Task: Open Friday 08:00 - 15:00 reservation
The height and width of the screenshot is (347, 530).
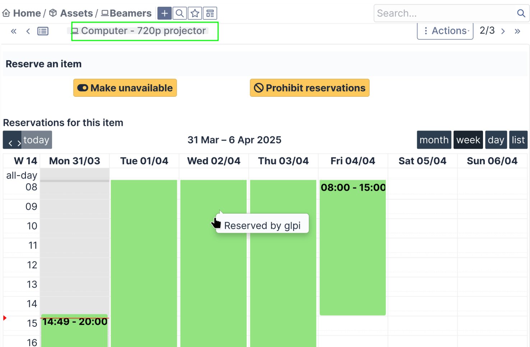Action: 352,247
